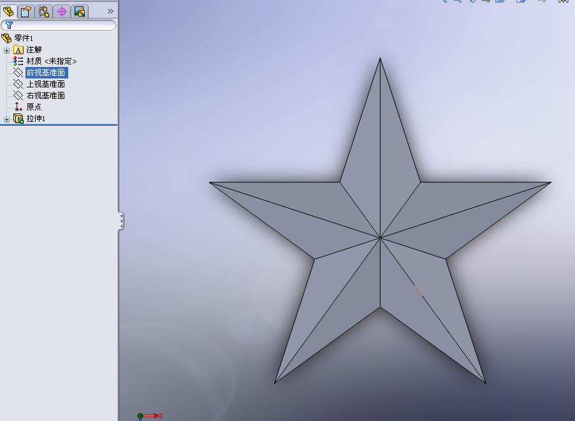Click the plane icon beside 上视基准面

(x=18, y=84)
